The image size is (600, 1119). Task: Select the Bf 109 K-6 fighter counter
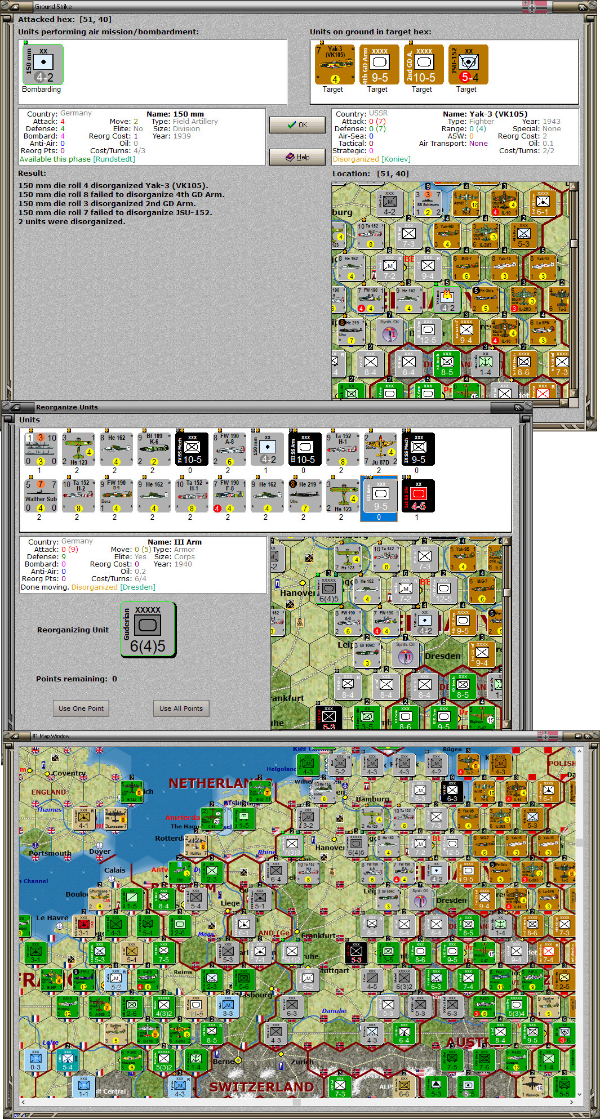click(154, 449)
